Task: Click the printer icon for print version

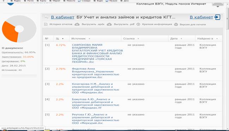Action: click(176, 24)
